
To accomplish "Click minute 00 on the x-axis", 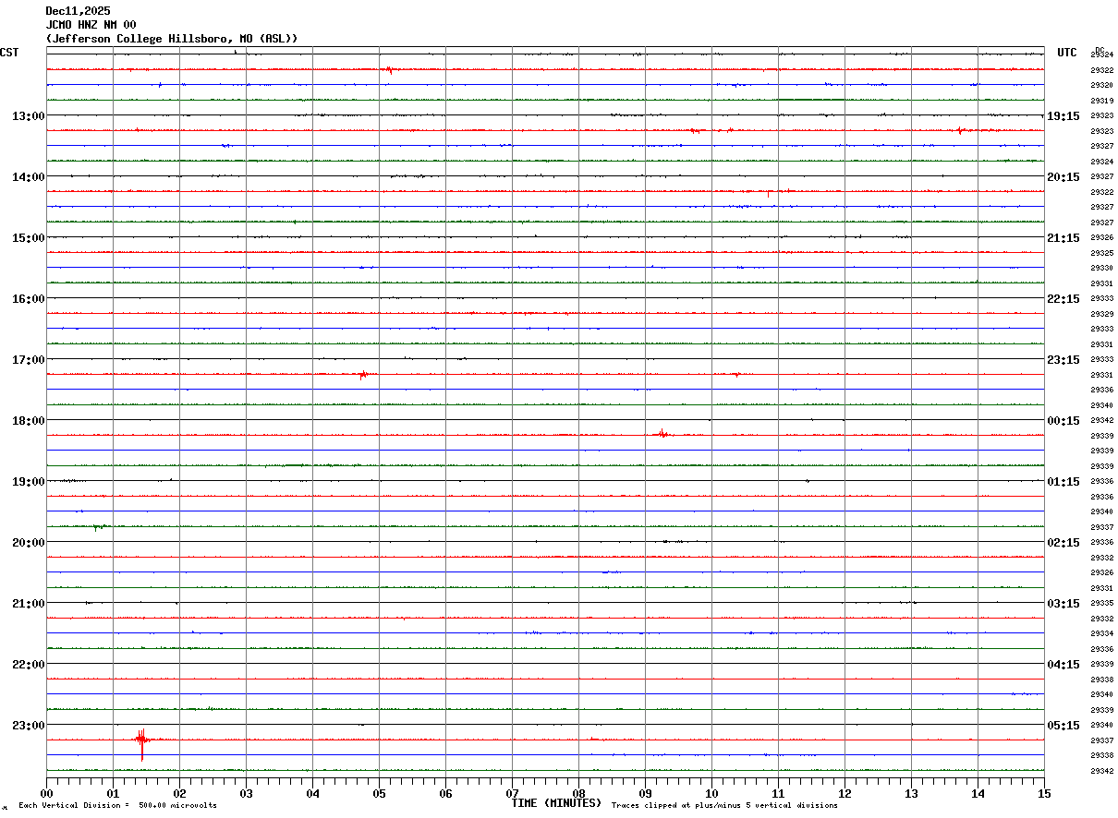I will click(47, 792).
